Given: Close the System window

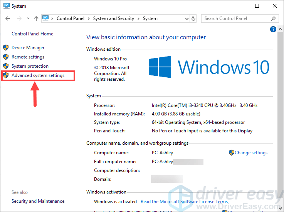Looking at the screenshot, I should 275,6.
